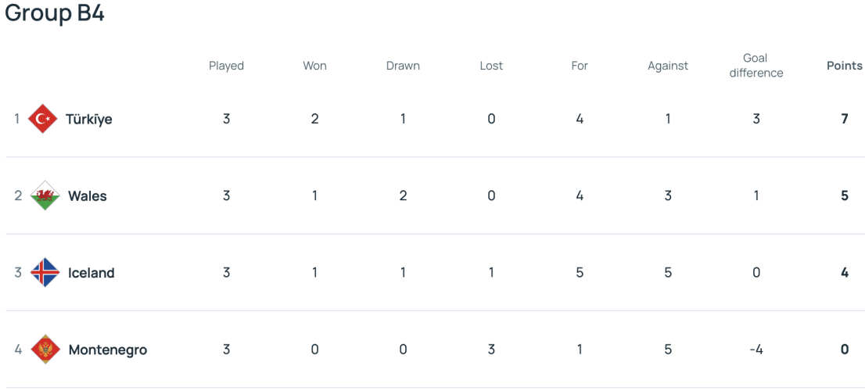Click the Türkiye flag icon
Viewport: 865px width, 391px height.
(x=42, y=119)
